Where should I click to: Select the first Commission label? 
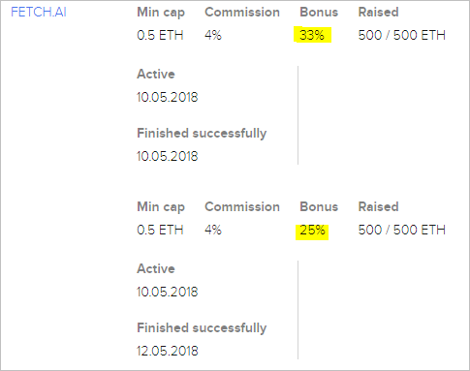(242, 12)
